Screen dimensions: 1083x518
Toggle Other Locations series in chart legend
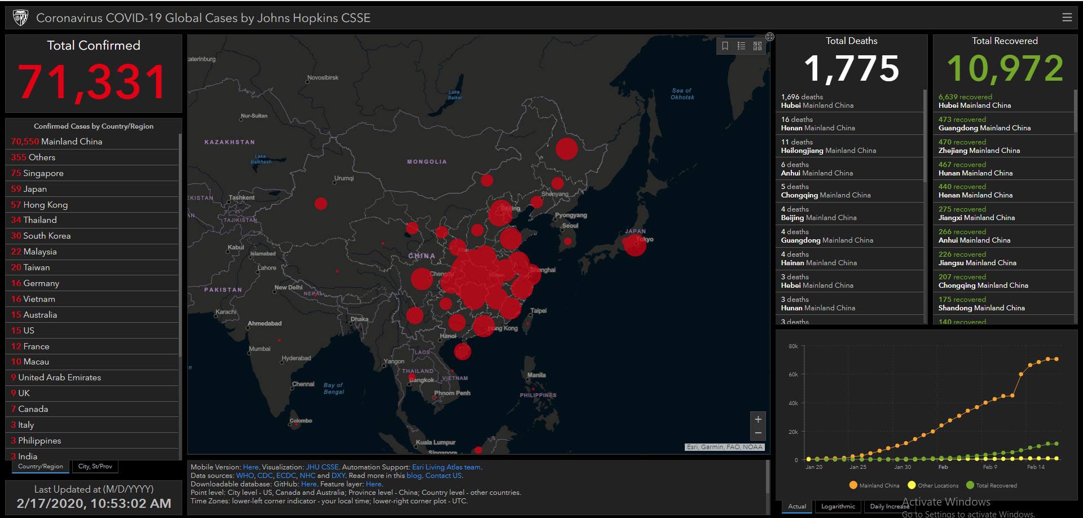pyautogui.click(x=932, y=485)
